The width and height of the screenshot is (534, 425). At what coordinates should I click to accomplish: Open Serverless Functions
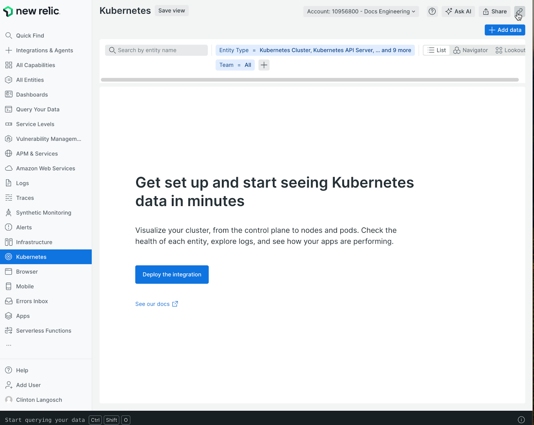(43, 331)
